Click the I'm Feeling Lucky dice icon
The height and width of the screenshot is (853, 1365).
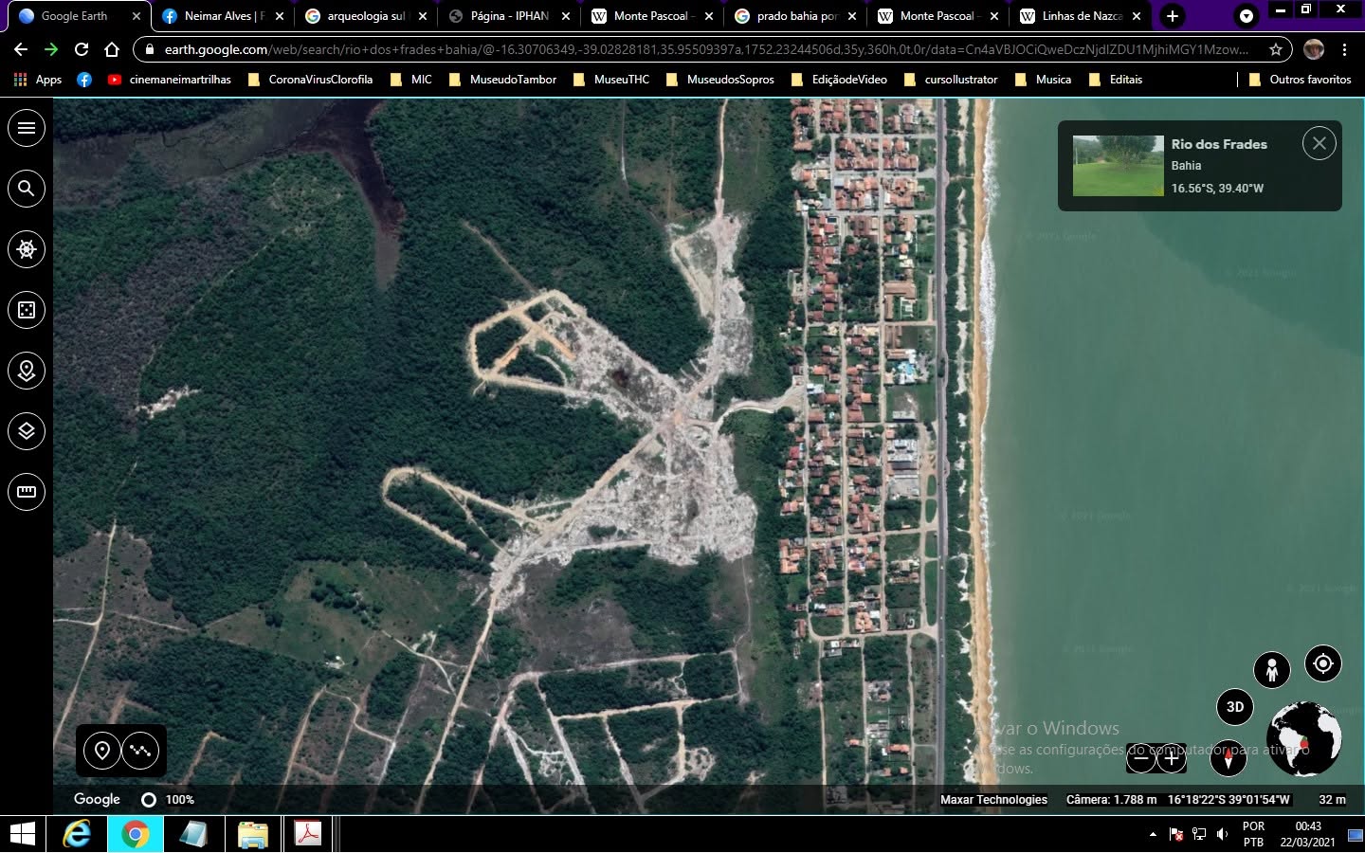pyautogui.click(x=27, y=310)
